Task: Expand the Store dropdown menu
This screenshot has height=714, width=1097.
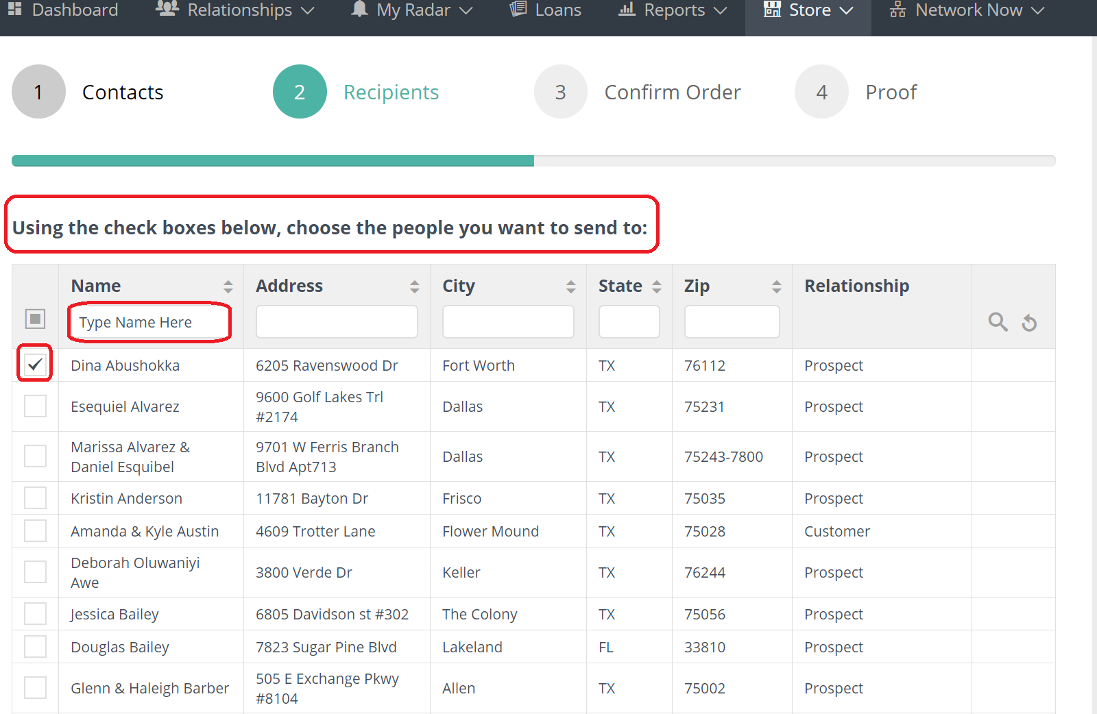Action: point(808,10)
